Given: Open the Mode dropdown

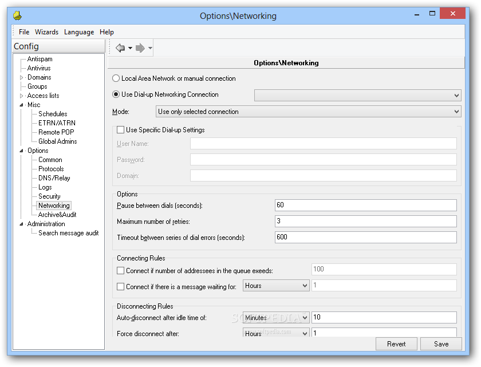Looking at the screenshot, I should click(308, 112).
